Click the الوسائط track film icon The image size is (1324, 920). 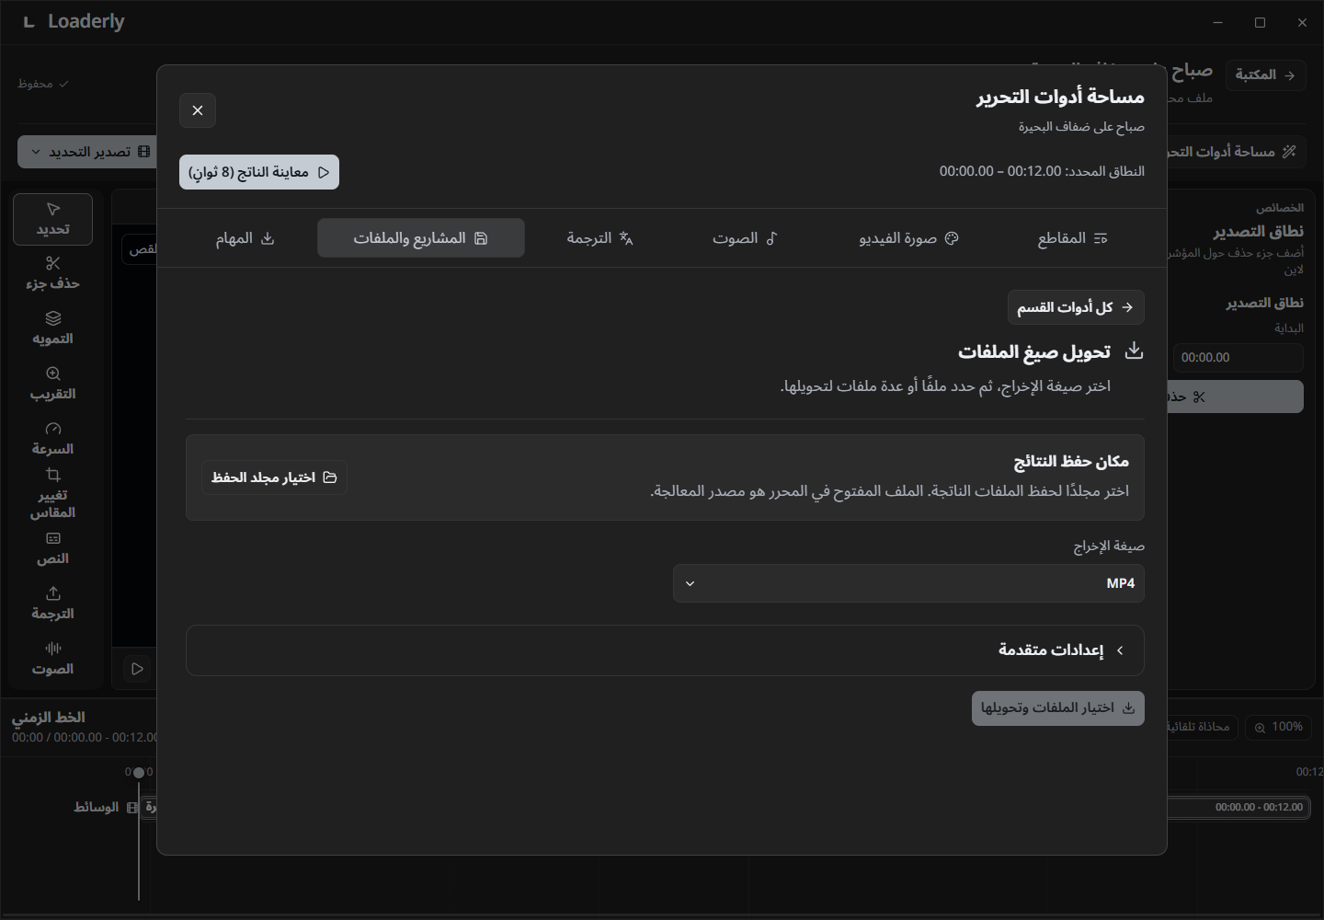132,807
